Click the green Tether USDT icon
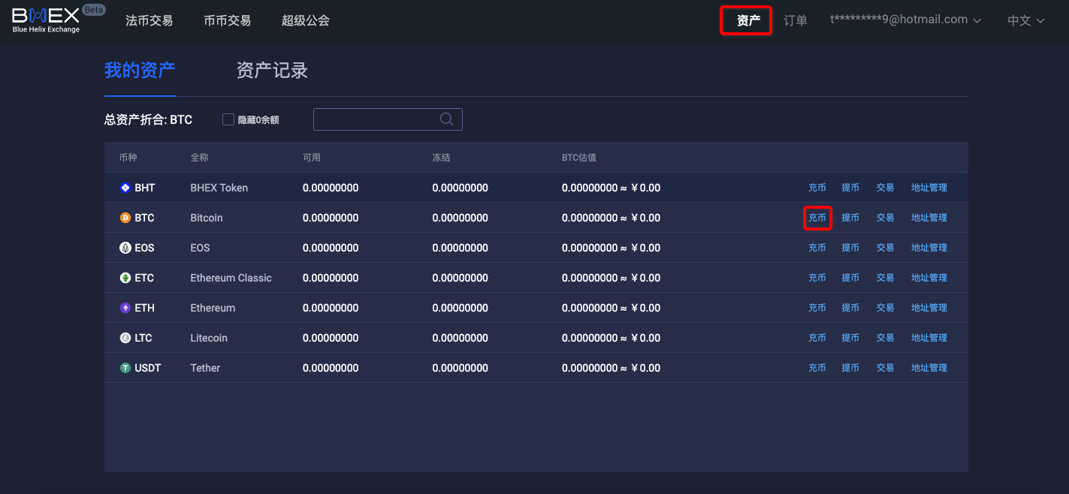The width and height of the screenshot is (1069, 494). (x=125, y=368)
